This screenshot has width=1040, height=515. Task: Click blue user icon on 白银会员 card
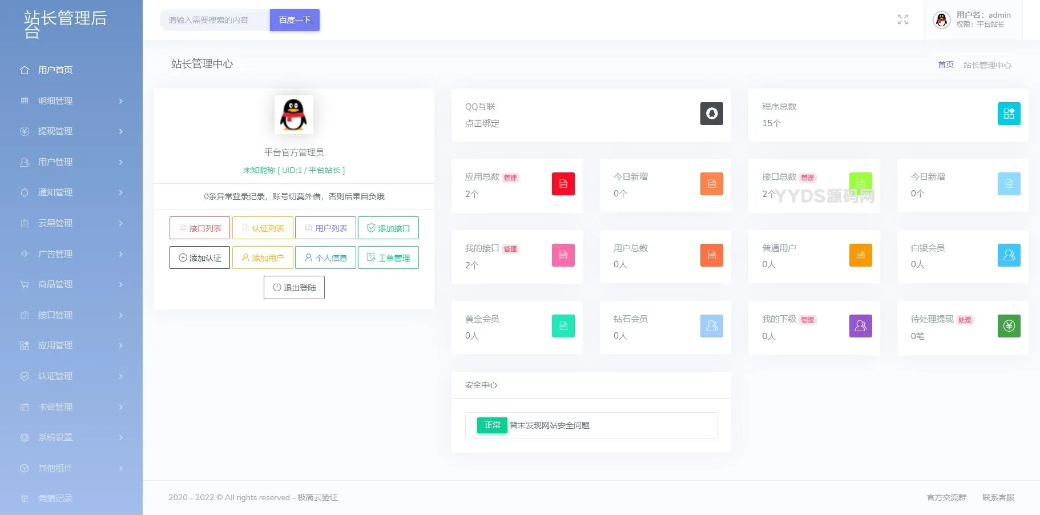[1009, 255]
